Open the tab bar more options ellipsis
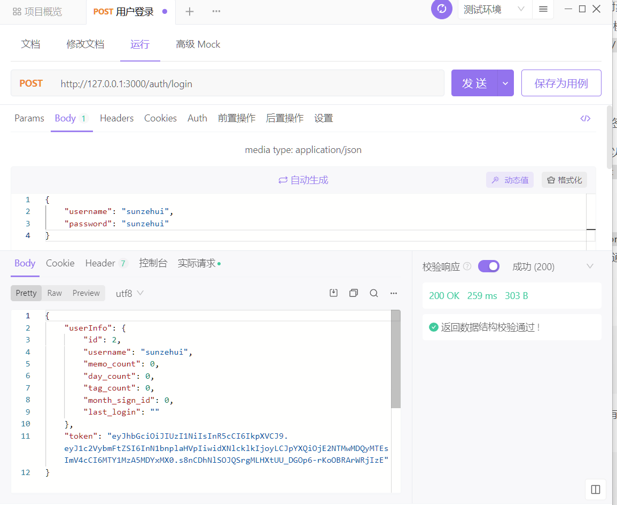The width and height of the screenshot is (617, 505). click(x=216, y=12)
